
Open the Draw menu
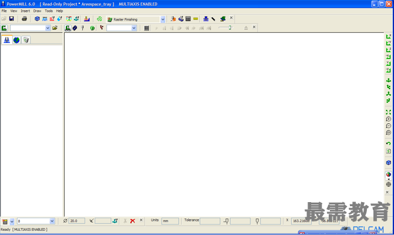37,11
